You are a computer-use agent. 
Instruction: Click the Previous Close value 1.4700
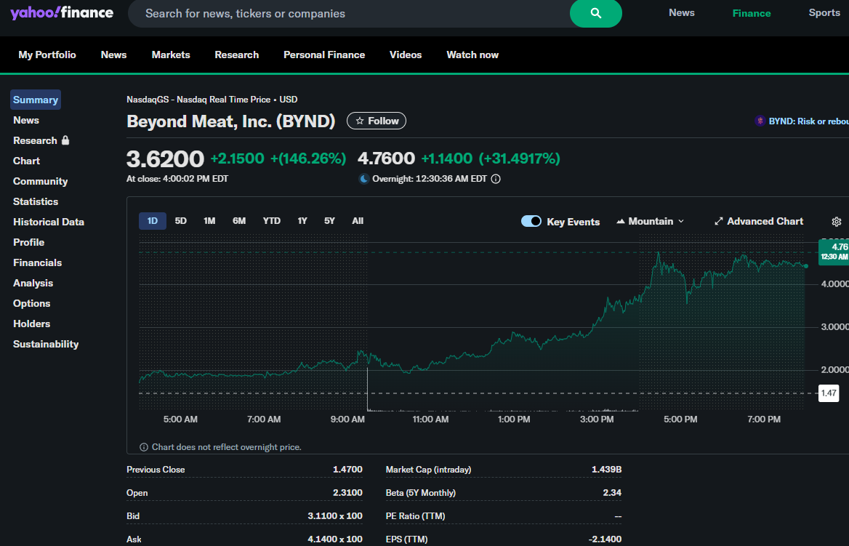tap(347, 470)
